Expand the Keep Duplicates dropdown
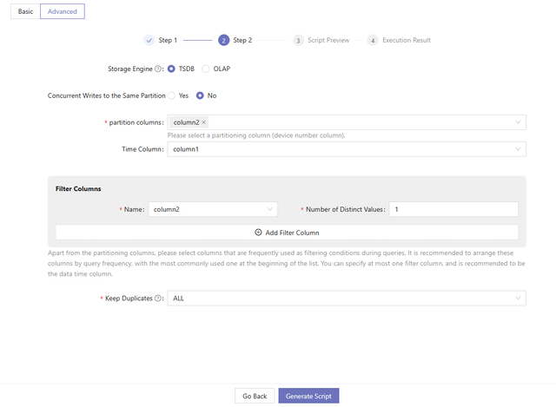 click(519, 299)
